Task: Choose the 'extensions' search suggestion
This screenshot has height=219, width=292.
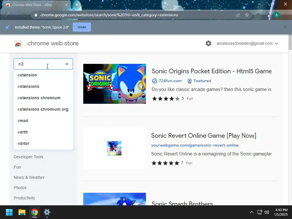Action: coord(43,86)
